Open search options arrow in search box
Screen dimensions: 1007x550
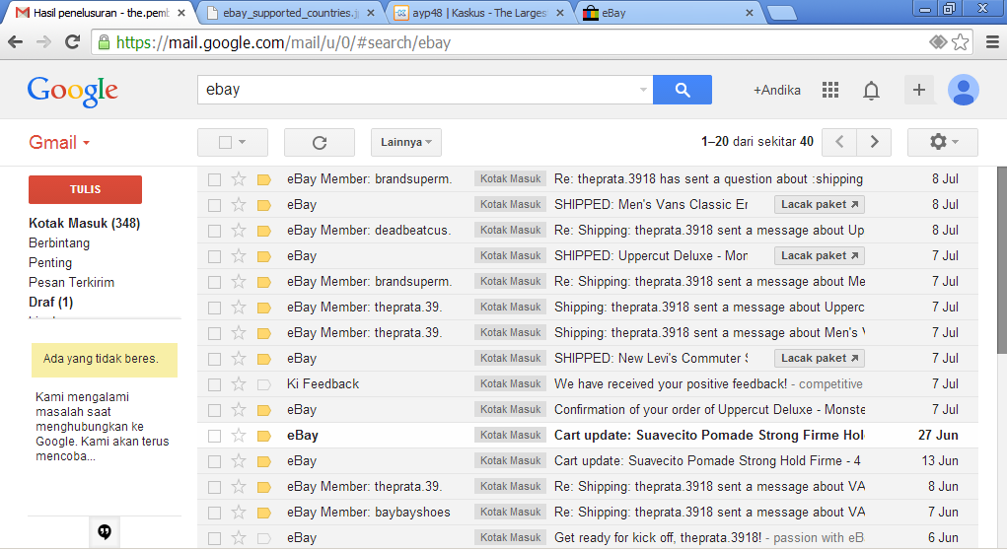click(x=643, y=90)
